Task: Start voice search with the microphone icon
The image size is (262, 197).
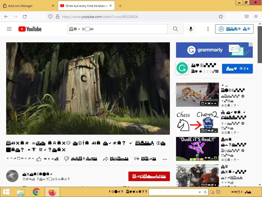Action: pyautogui.click(x=191, y=29)
